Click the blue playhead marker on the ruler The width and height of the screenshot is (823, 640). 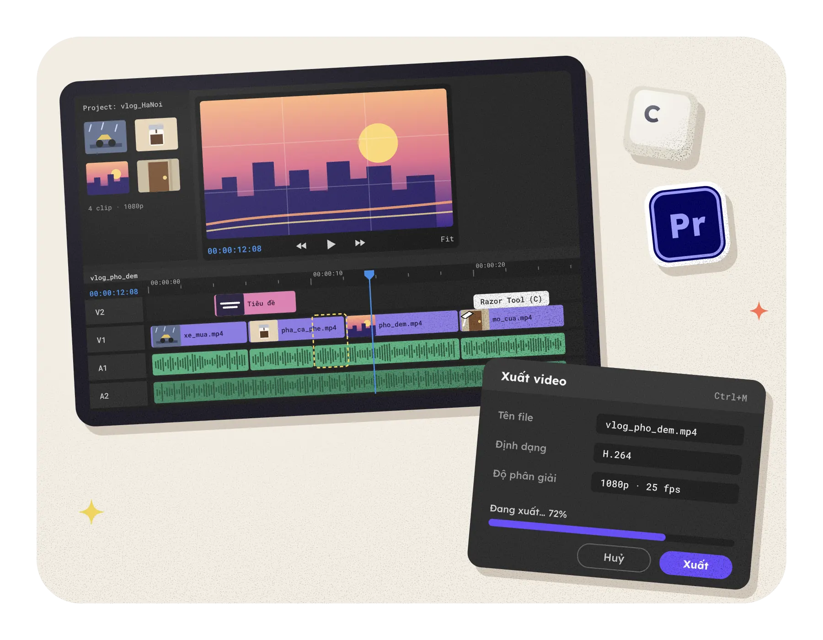[369, 274]
